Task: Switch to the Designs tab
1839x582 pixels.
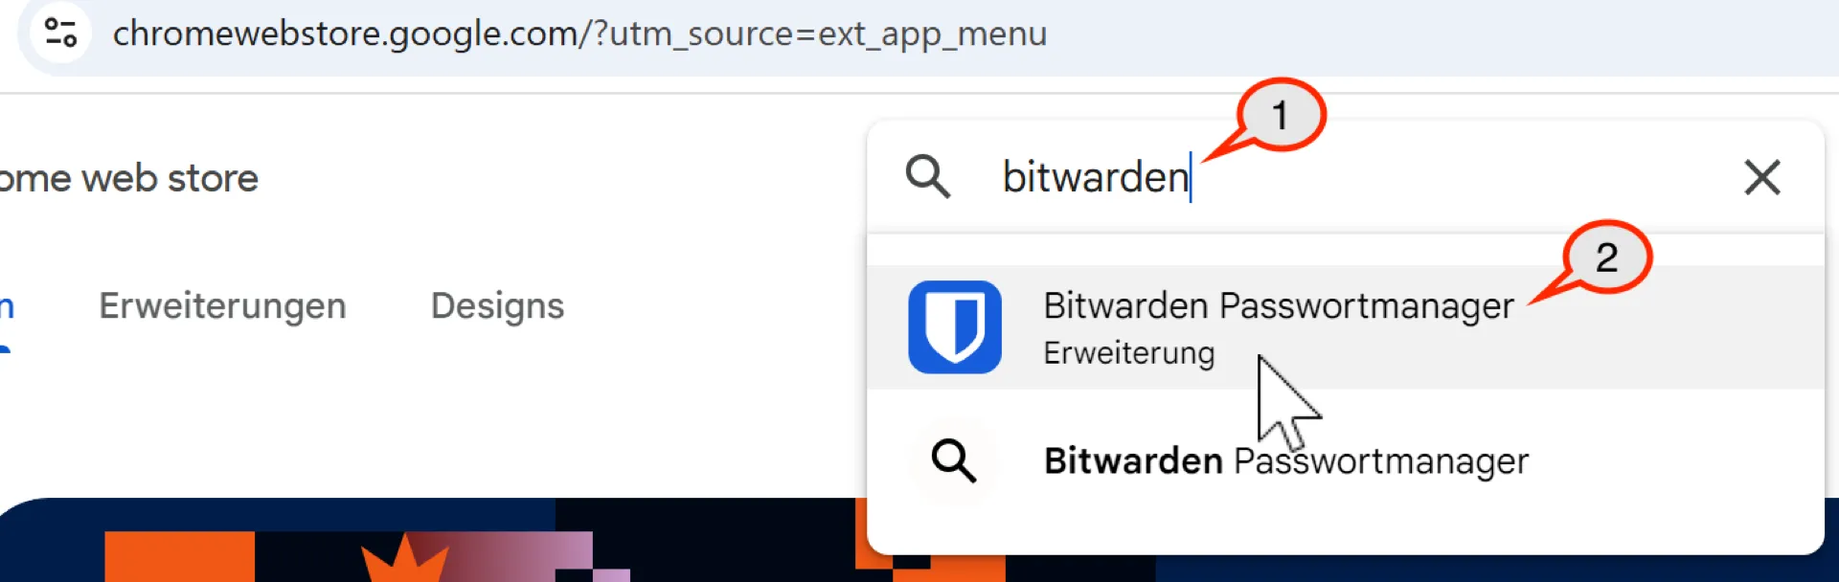Action: pyautogui.click(x=497, y=306)
